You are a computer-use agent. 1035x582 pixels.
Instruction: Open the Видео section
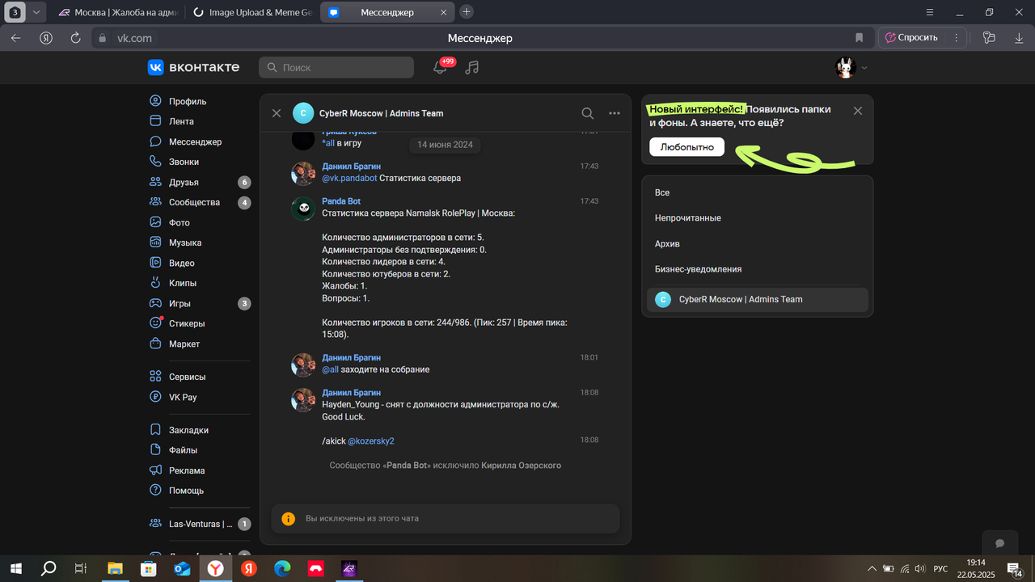click(181, 263)
